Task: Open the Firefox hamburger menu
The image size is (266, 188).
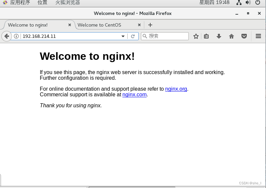Action: pos(258,36)
